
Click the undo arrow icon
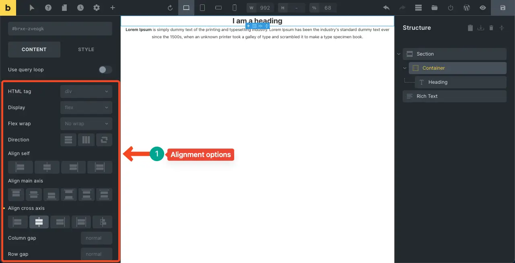tap(386, 8)
